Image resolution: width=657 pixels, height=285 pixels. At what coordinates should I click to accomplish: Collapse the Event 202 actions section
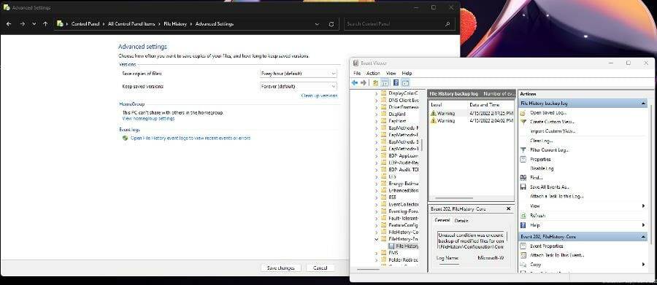coord(643,236)
